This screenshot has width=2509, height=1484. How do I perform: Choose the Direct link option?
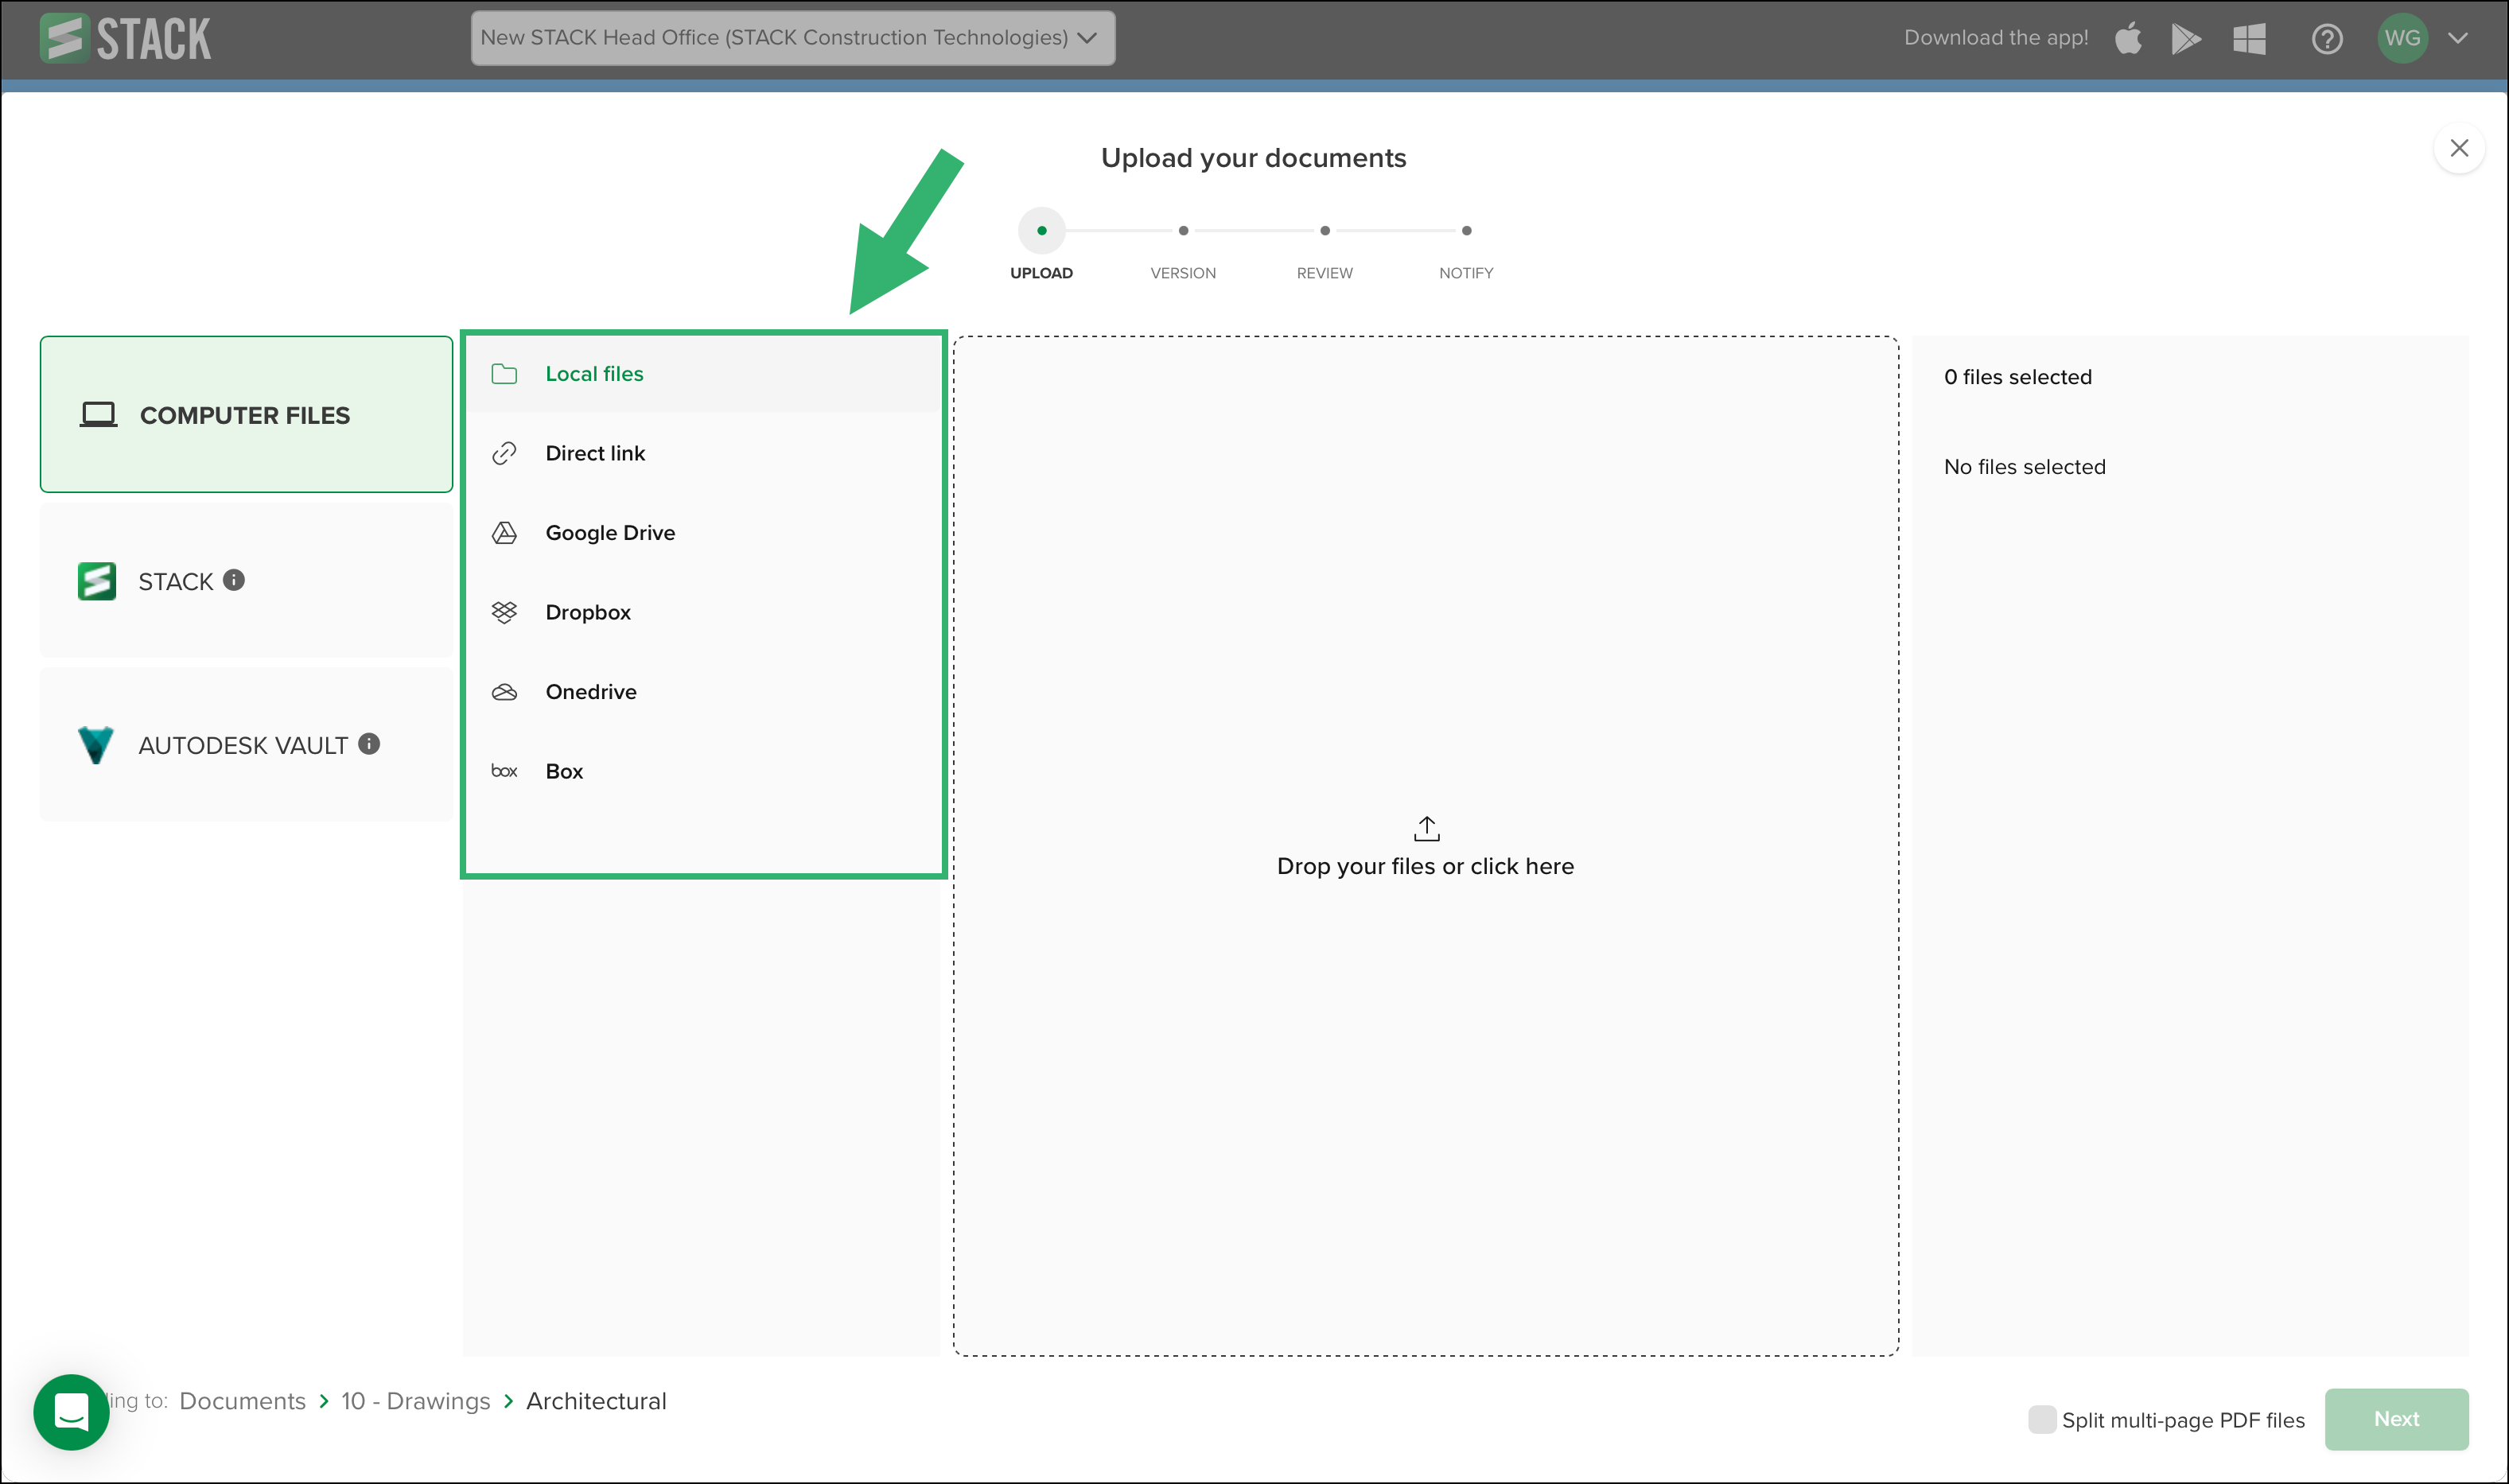click(x=595, y=452)
